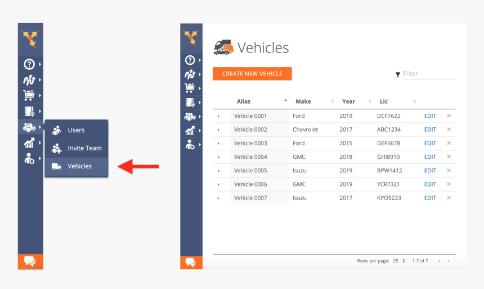Expand the Vehicle 0004 row arrow
484x289 pixels.
[x=218, y=157]
